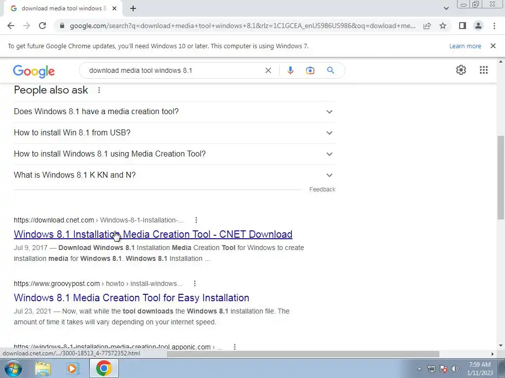Search by image with camera icon
Image resolution: width=505 pixels, height=378 pixels.
[310, 70]
